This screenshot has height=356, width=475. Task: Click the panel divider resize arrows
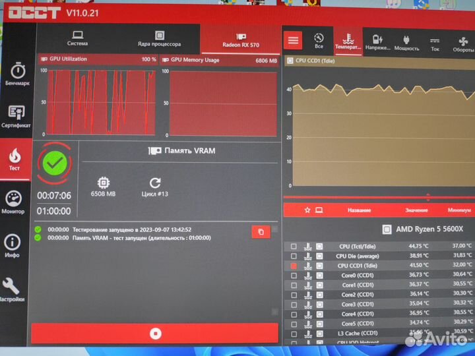click(427, 197)
